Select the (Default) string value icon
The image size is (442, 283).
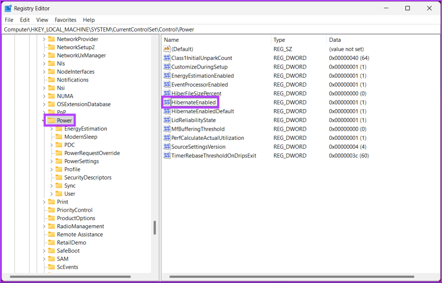167,49
